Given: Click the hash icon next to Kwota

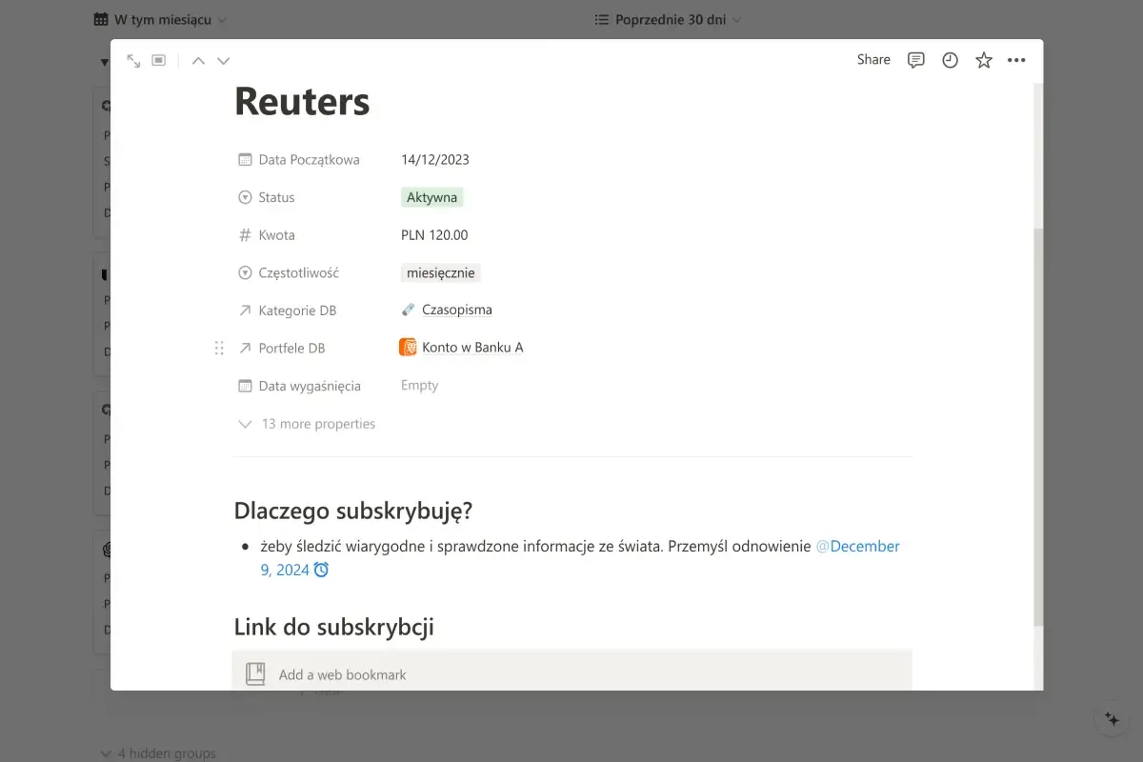Looking at the screenshot, I should pyautogui.click(x=245, y=235).
